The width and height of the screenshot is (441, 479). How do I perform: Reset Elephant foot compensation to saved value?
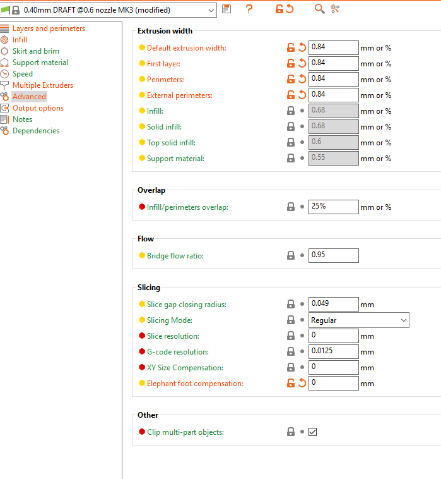coord(302,383)
